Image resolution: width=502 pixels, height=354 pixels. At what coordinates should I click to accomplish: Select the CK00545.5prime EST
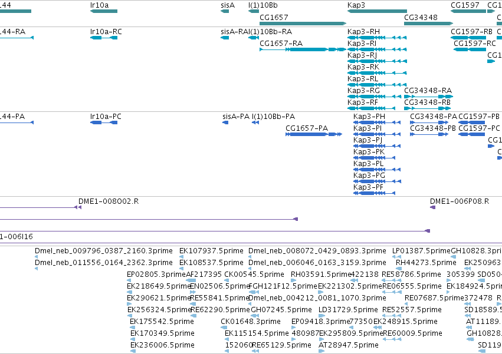pyautogui.click(x=227, y=280)
